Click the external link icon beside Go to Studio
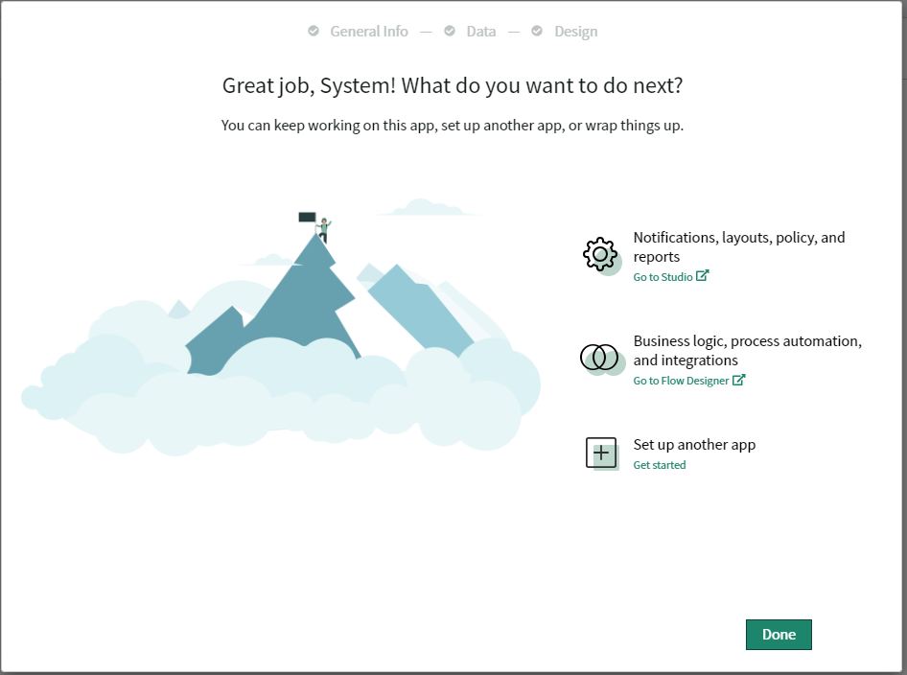Image resolution: width=907 pixels, height=675 pixels. (x=702, y=276)
